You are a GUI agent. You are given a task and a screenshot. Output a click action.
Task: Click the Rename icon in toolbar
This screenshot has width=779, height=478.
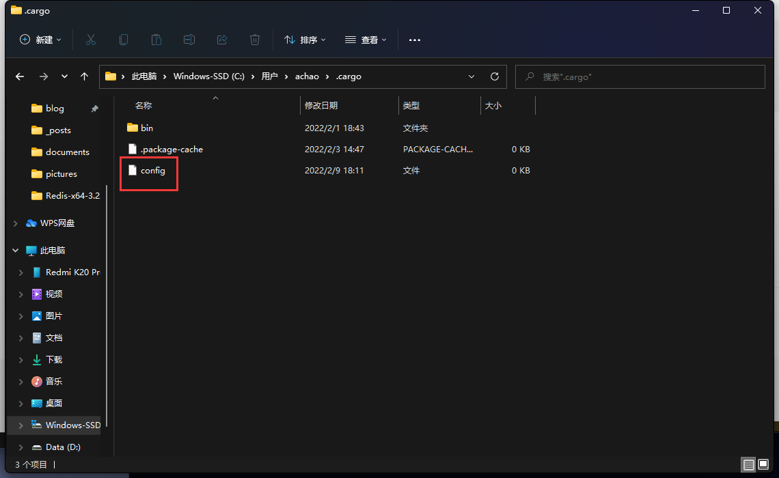189,40
